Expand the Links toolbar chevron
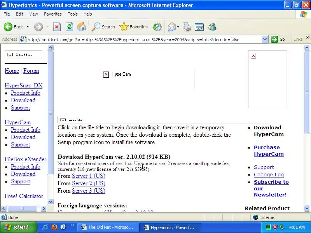 (308, 38)
